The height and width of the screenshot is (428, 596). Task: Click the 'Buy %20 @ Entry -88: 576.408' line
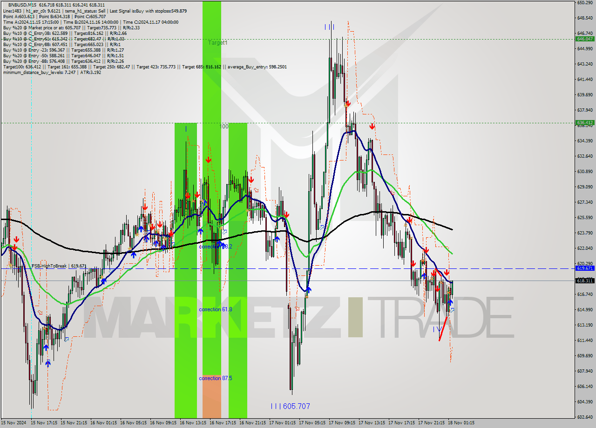[x=63, y=61]
